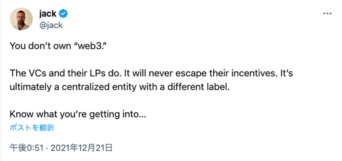Open jack's profile avatar photo

pos(21,19)
